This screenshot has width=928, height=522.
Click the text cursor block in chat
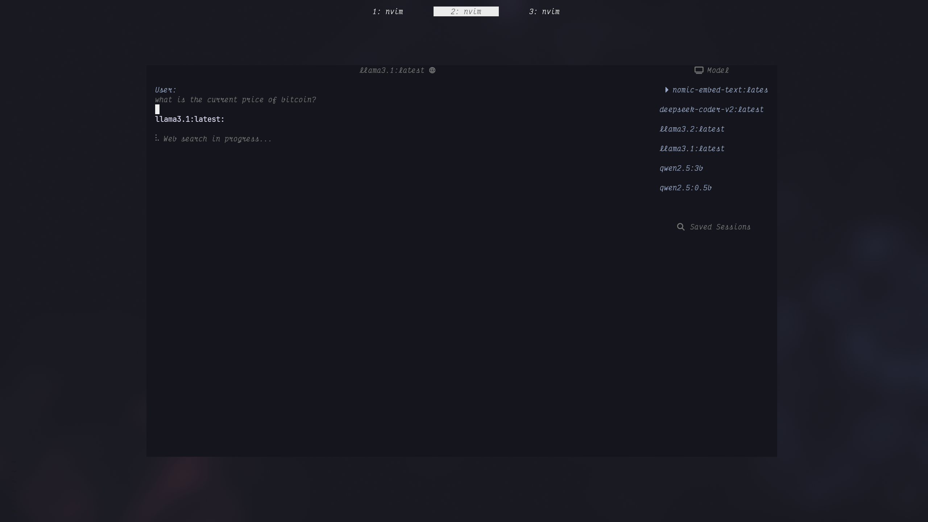(157, 109)
